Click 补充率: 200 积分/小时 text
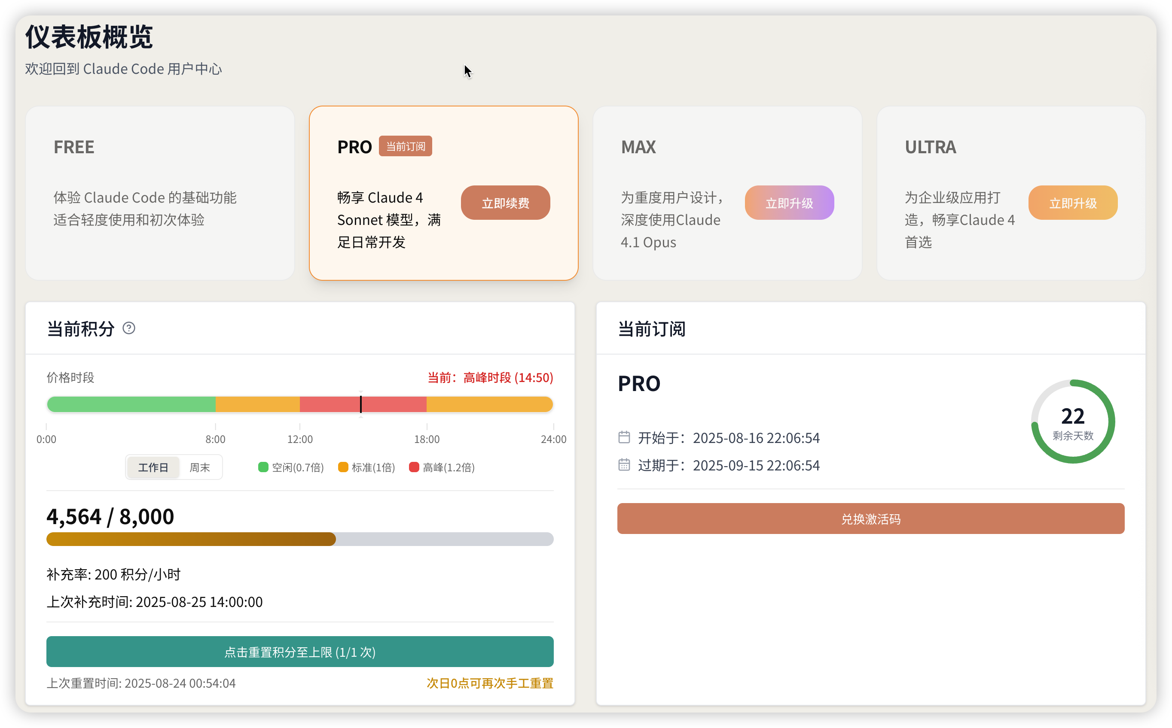Screen dimensions: 1172x728 (x=114, y=574)
